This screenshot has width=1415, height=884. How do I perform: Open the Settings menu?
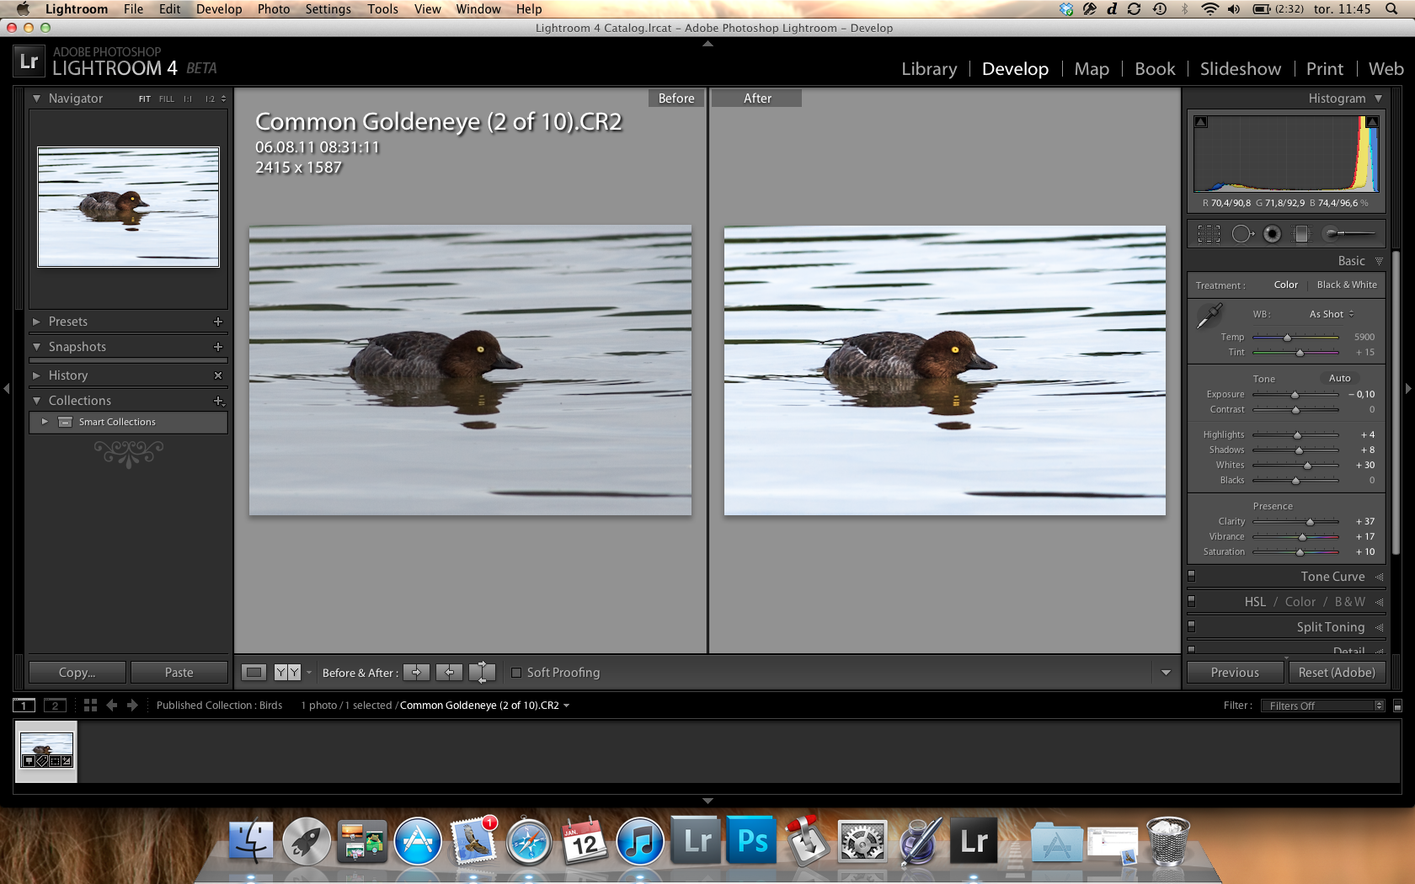(x=328, y=9)
